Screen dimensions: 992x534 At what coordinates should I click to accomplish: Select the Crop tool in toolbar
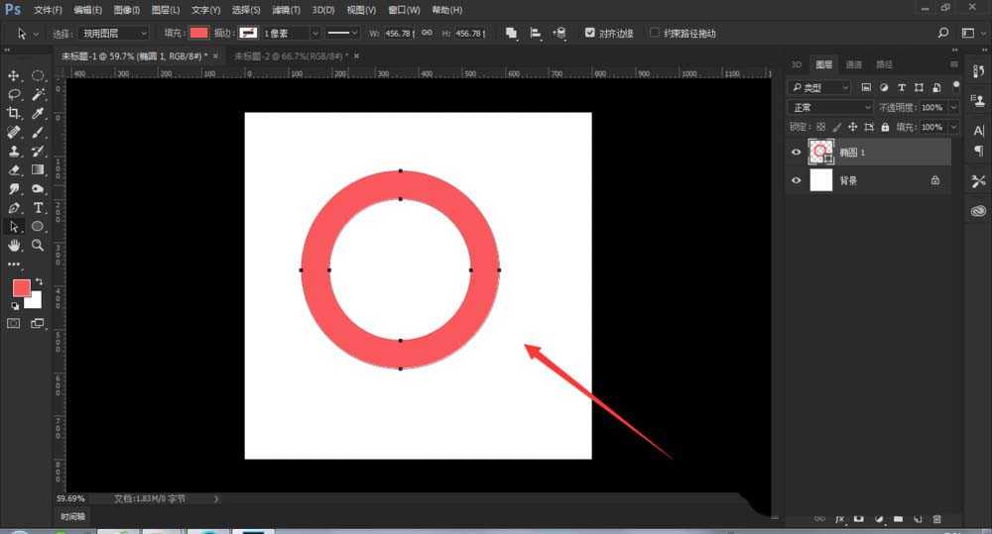[14, 114]
